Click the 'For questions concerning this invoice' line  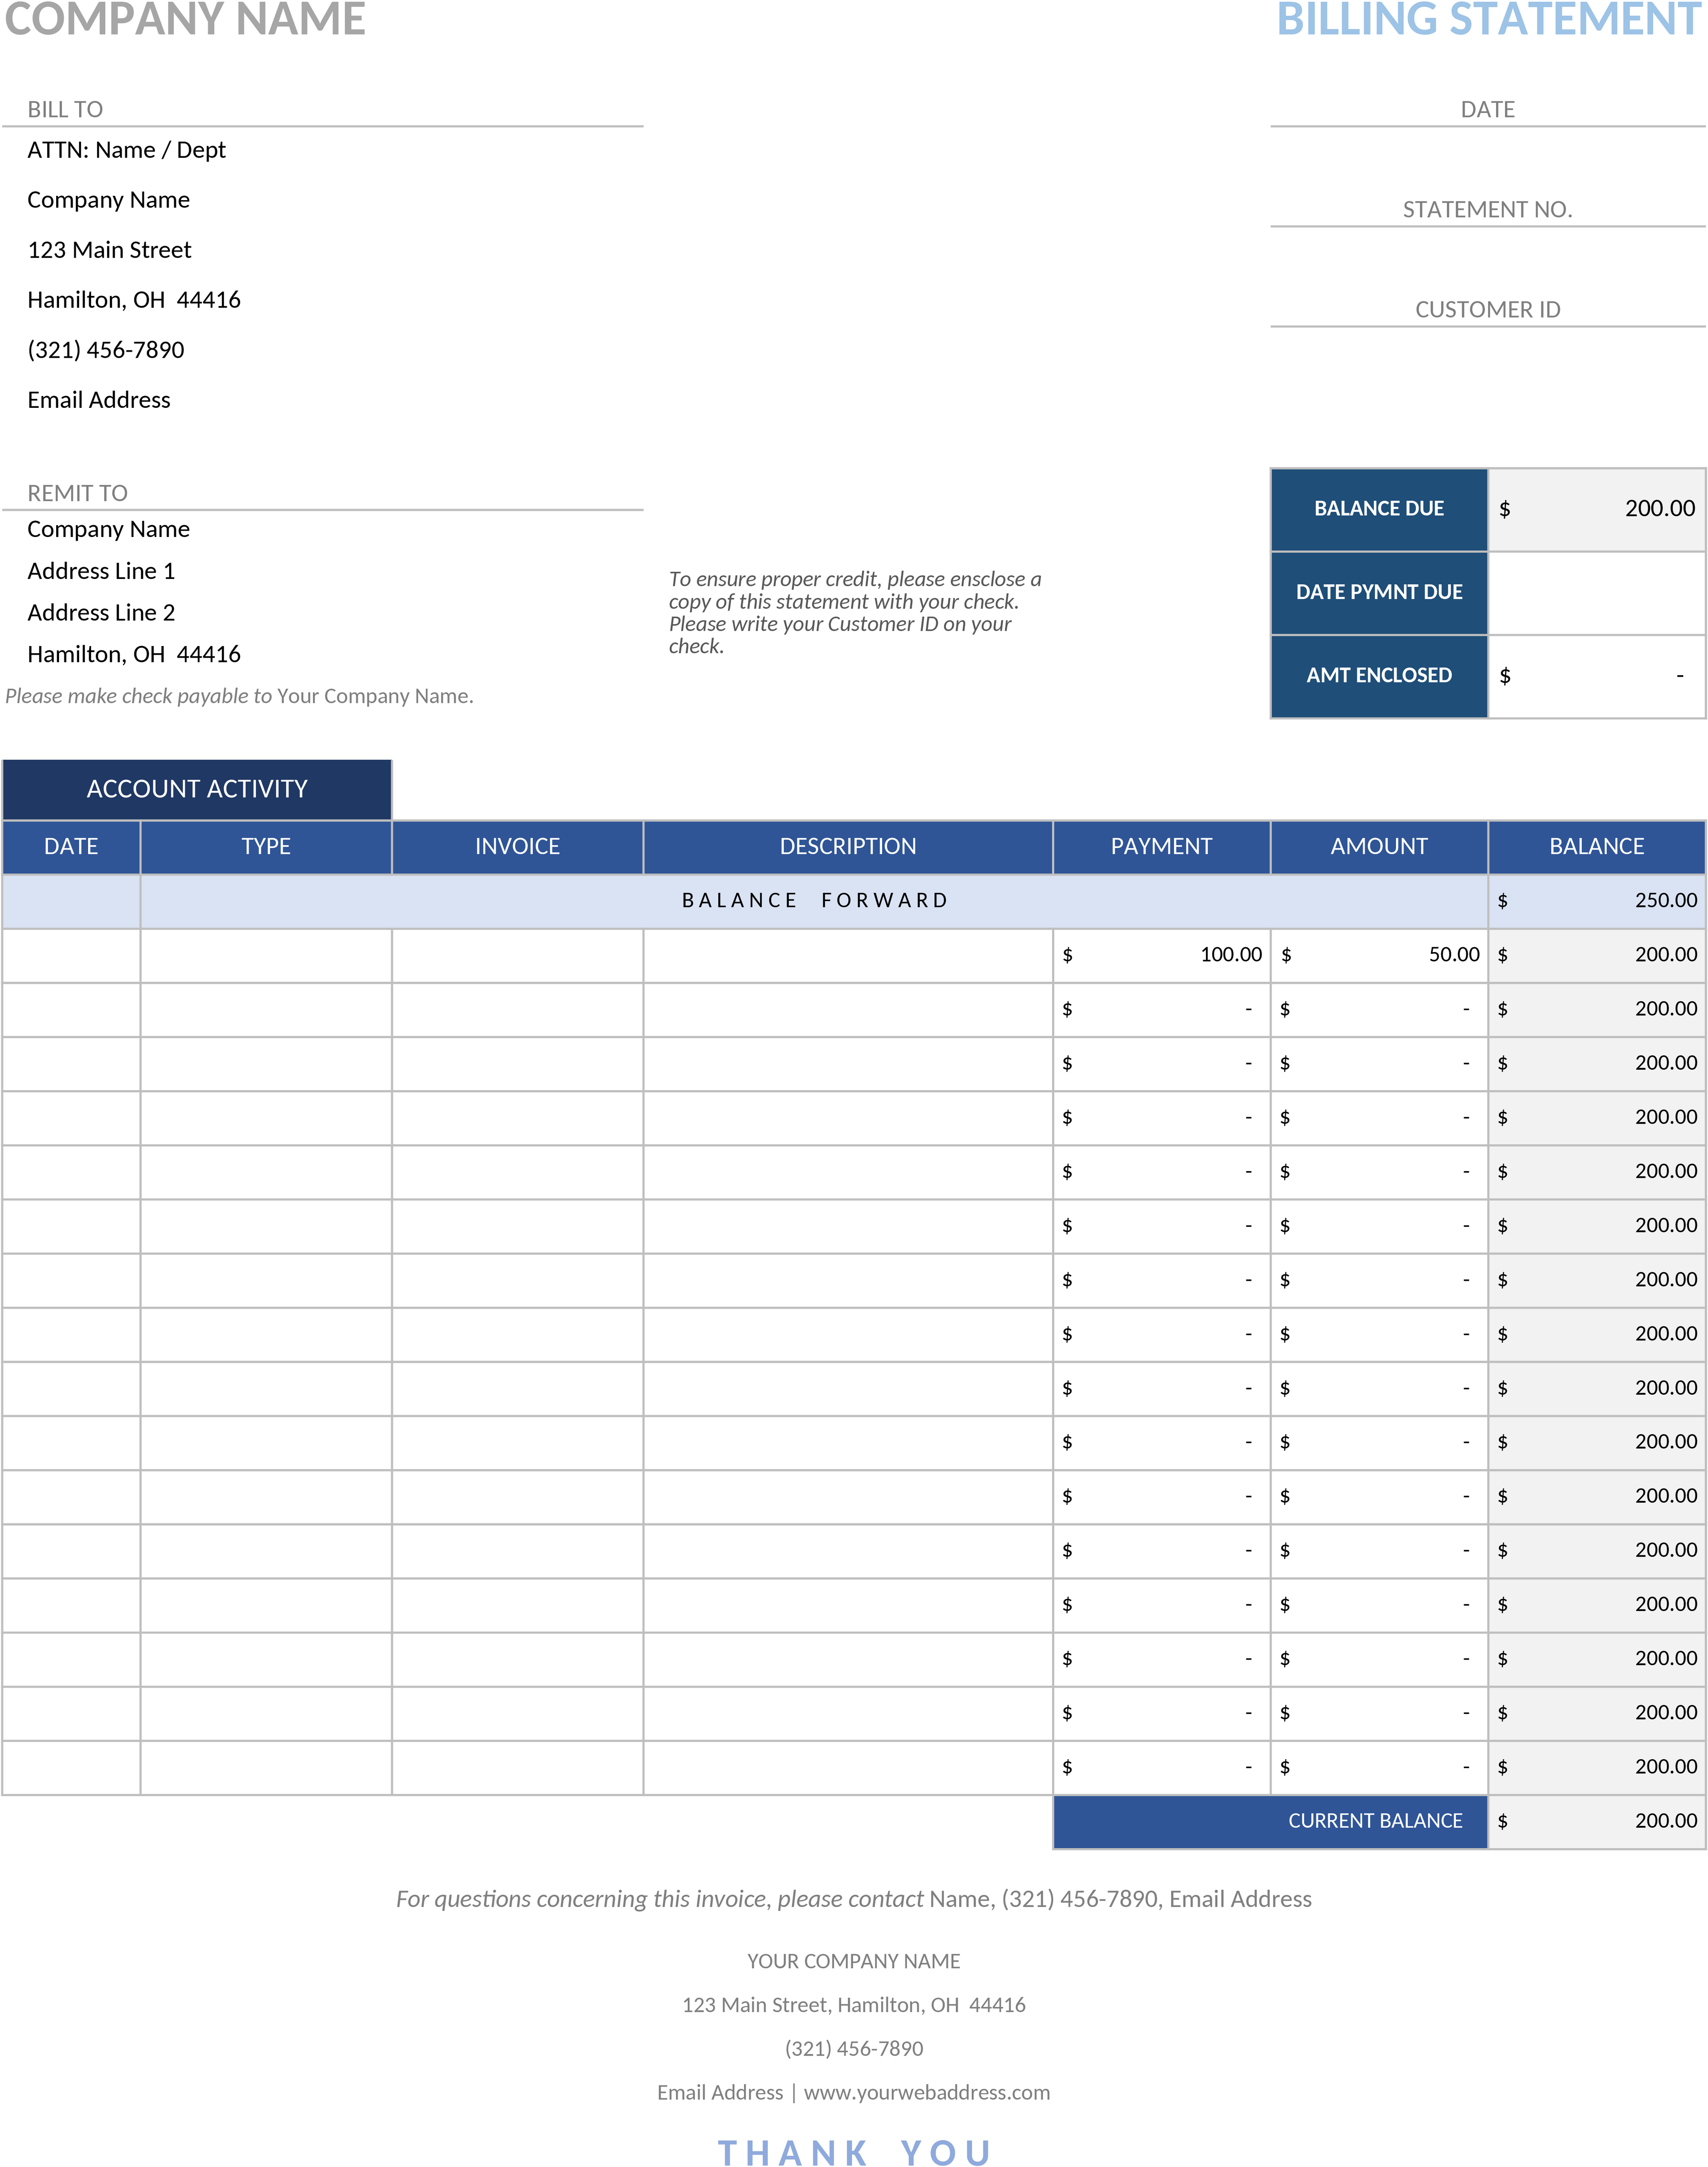854,1899
